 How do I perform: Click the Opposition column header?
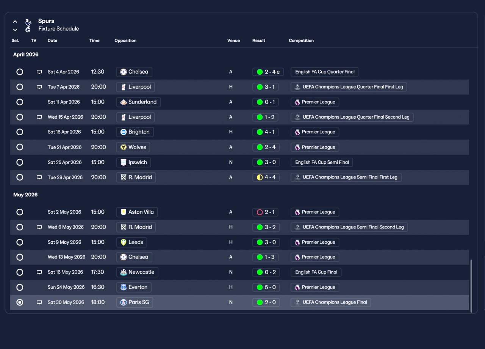click(x=125, y=41)
